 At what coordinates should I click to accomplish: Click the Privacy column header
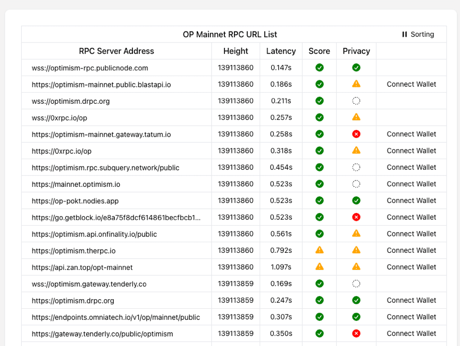click(x=356, y=51)
